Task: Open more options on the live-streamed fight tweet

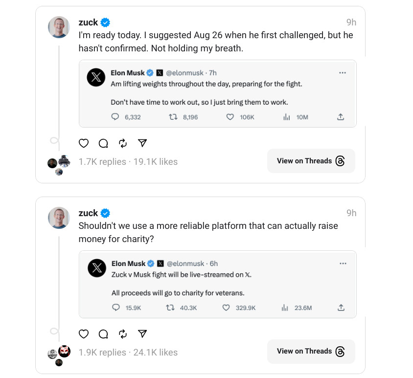Action: coord(343,264)
